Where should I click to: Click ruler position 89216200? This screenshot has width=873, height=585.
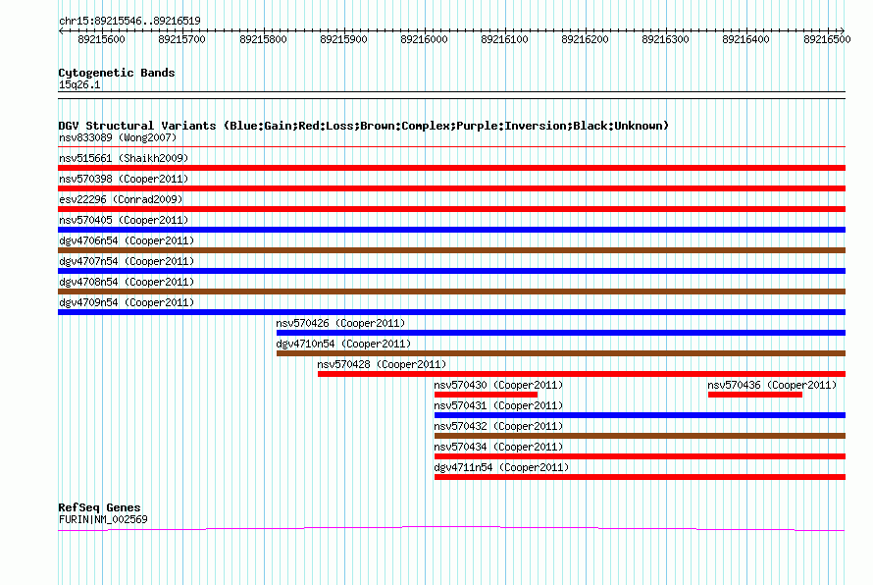coord(586,39)
